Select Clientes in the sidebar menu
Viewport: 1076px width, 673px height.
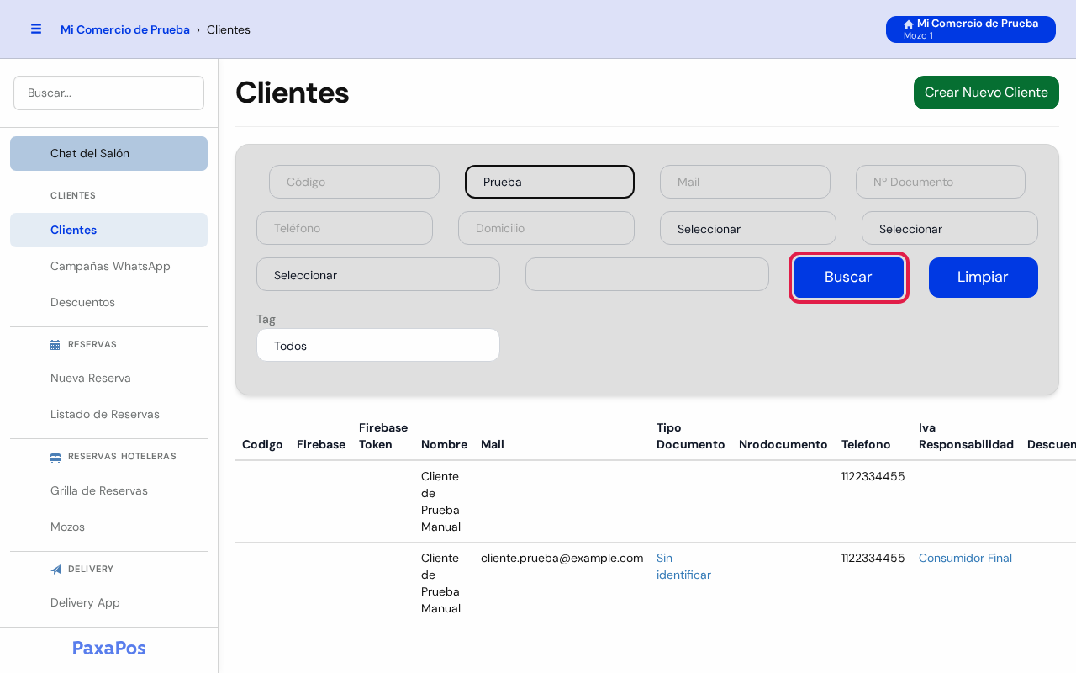click(x=108, y=230)
